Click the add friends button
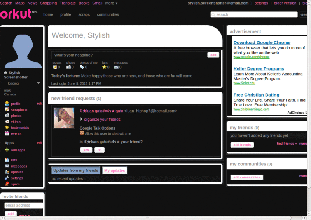Image resolution: width=311 pixels, height=220 pixels. (x=242, y=145)
